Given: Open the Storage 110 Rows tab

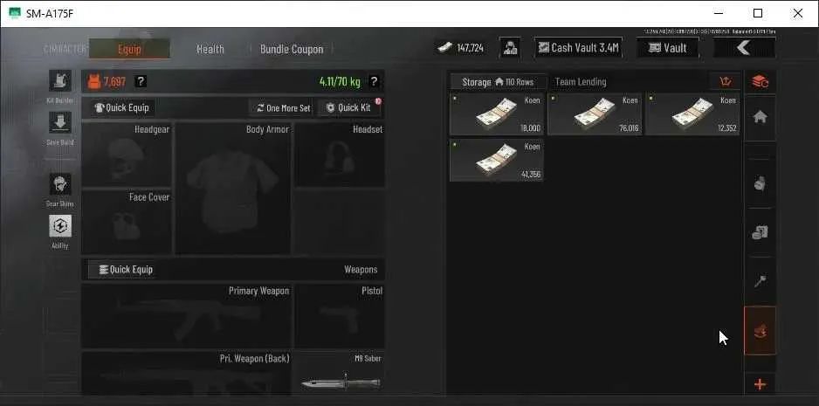Looking at the screenshot, I should click(x=498, y=82).
